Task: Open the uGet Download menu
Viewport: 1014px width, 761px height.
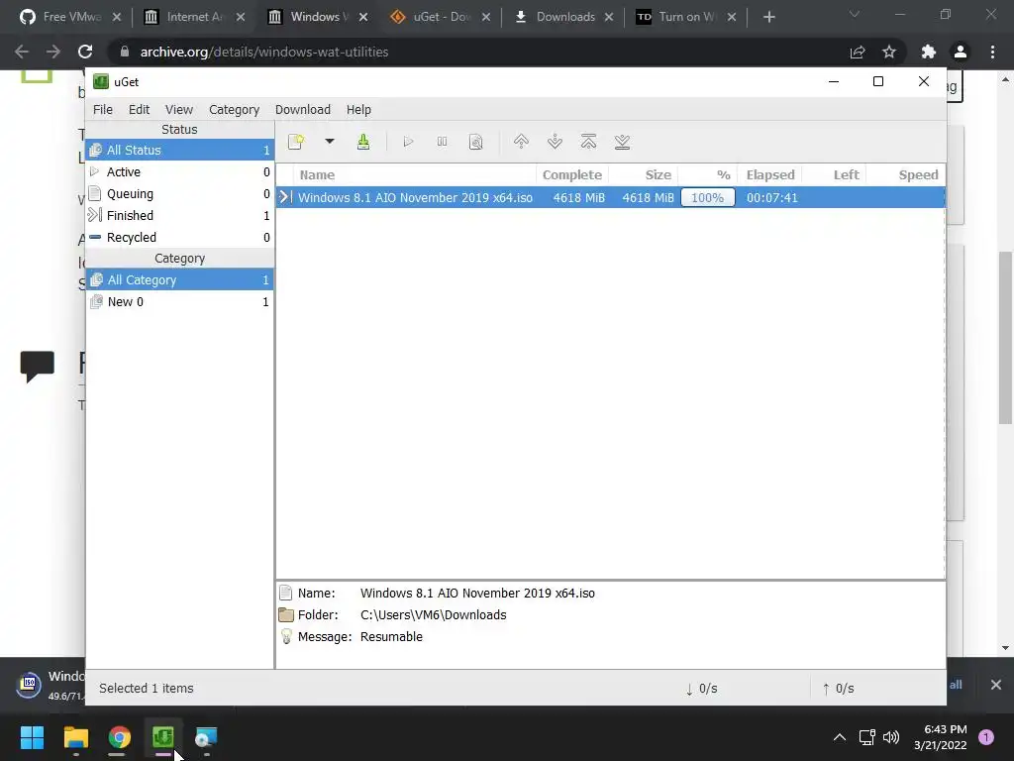Action: coord(303,109)
